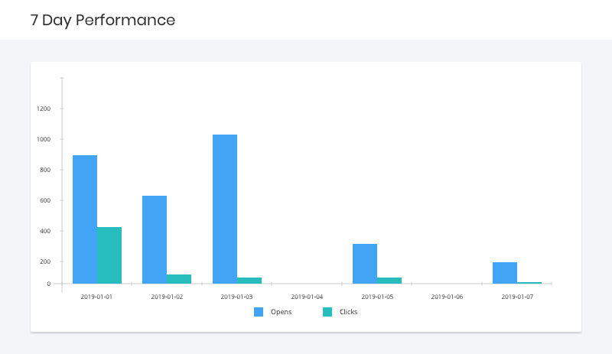Toggle the Opens series legend label

[x=281, y=312]
